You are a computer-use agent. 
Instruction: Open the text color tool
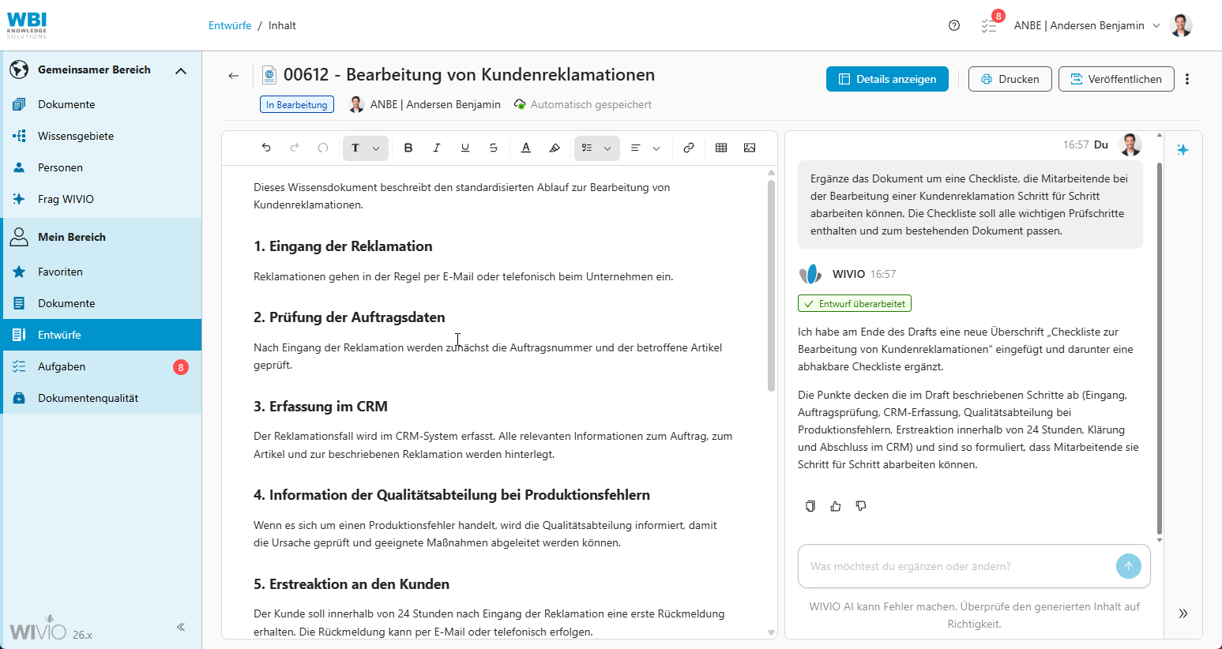click(526, 148)
